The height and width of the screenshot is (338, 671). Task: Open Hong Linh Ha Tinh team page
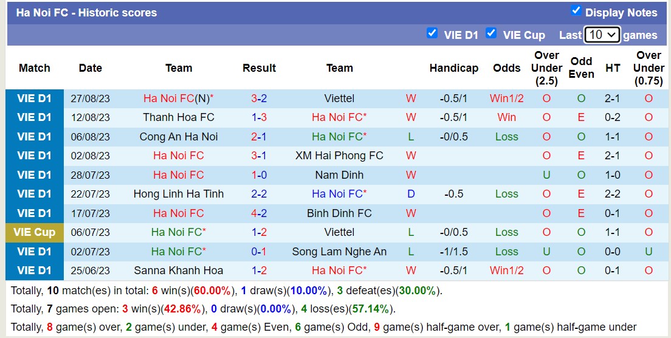[179, 194]
